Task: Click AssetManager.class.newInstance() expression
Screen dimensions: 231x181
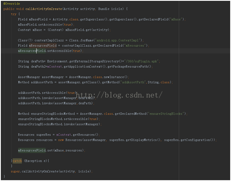Action: (99, 77)
